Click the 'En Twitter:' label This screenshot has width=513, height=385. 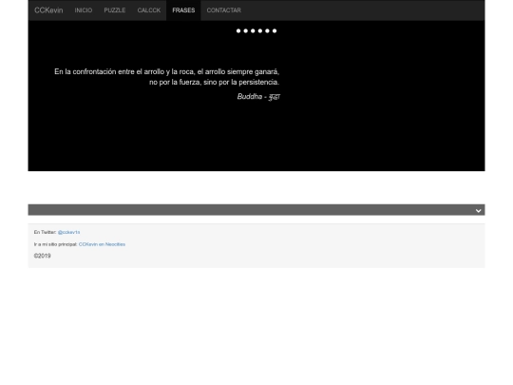(x=46, y=232)
